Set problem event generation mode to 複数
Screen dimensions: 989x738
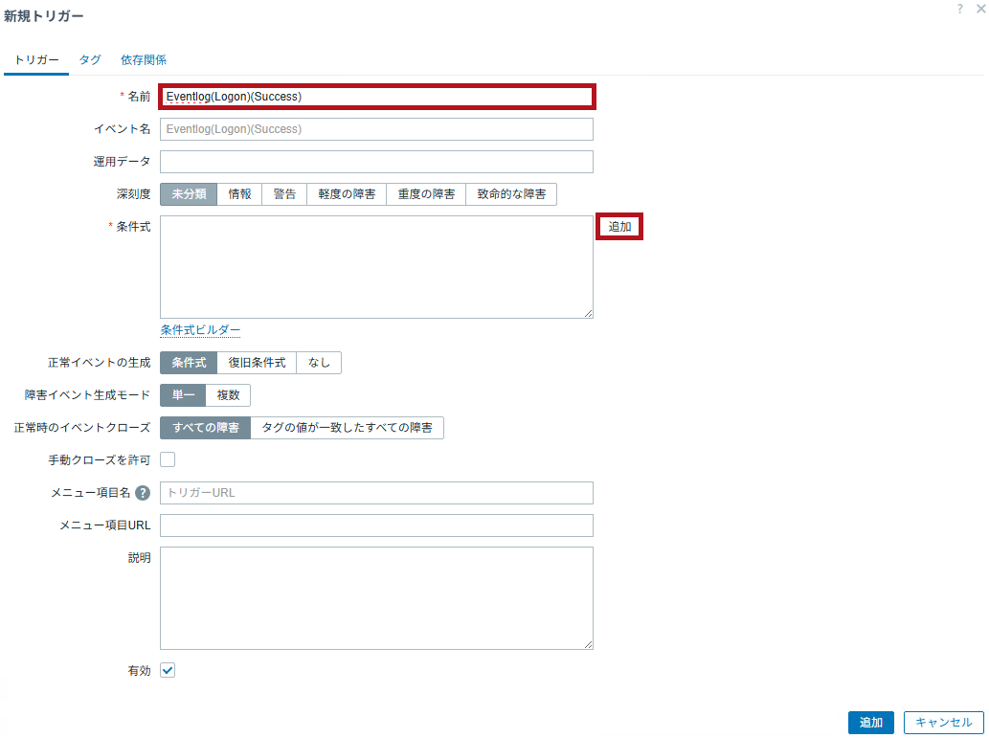(x=228, y=395)
